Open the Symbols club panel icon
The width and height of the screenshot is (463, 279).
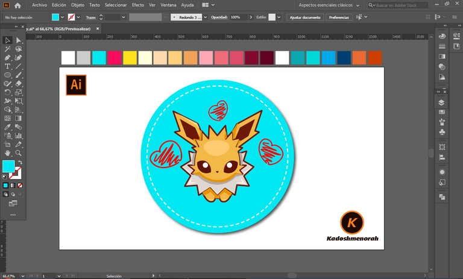[x=442, y=132]
